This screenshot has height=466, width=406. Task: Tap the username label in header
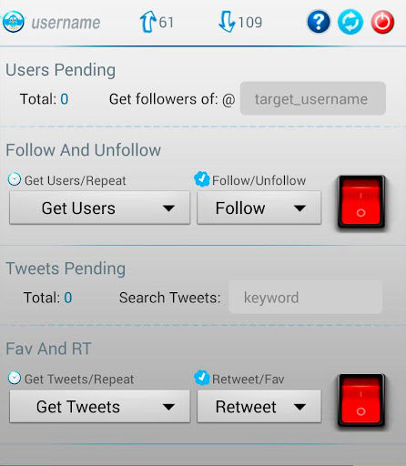click(x=66, y=23)
